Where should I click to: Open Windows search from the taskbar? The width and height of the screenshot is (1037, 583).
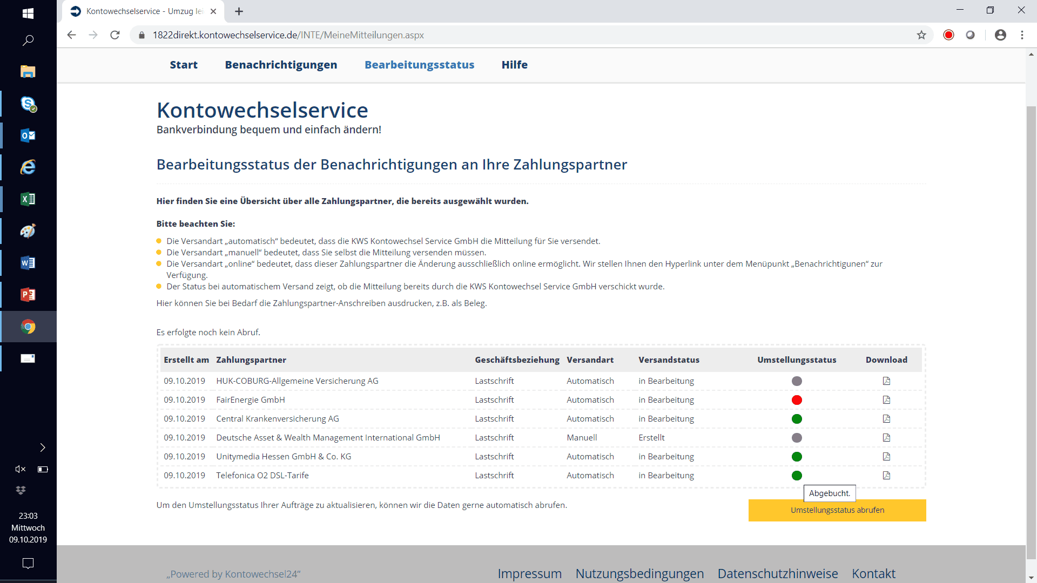28,40
